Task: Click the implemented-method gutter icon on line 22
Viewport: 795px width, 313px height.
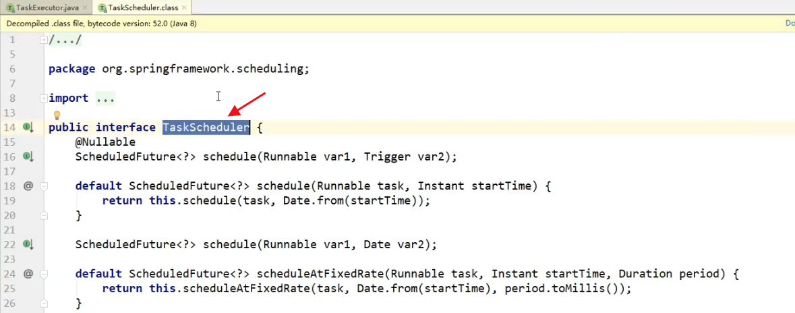Action: (28, 244)
